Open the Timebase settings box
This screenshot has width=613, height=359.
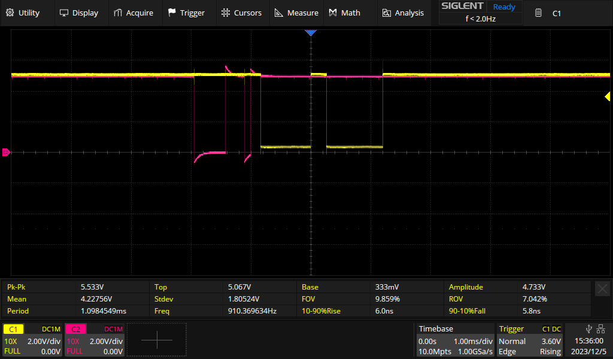(x=454, y=340)
